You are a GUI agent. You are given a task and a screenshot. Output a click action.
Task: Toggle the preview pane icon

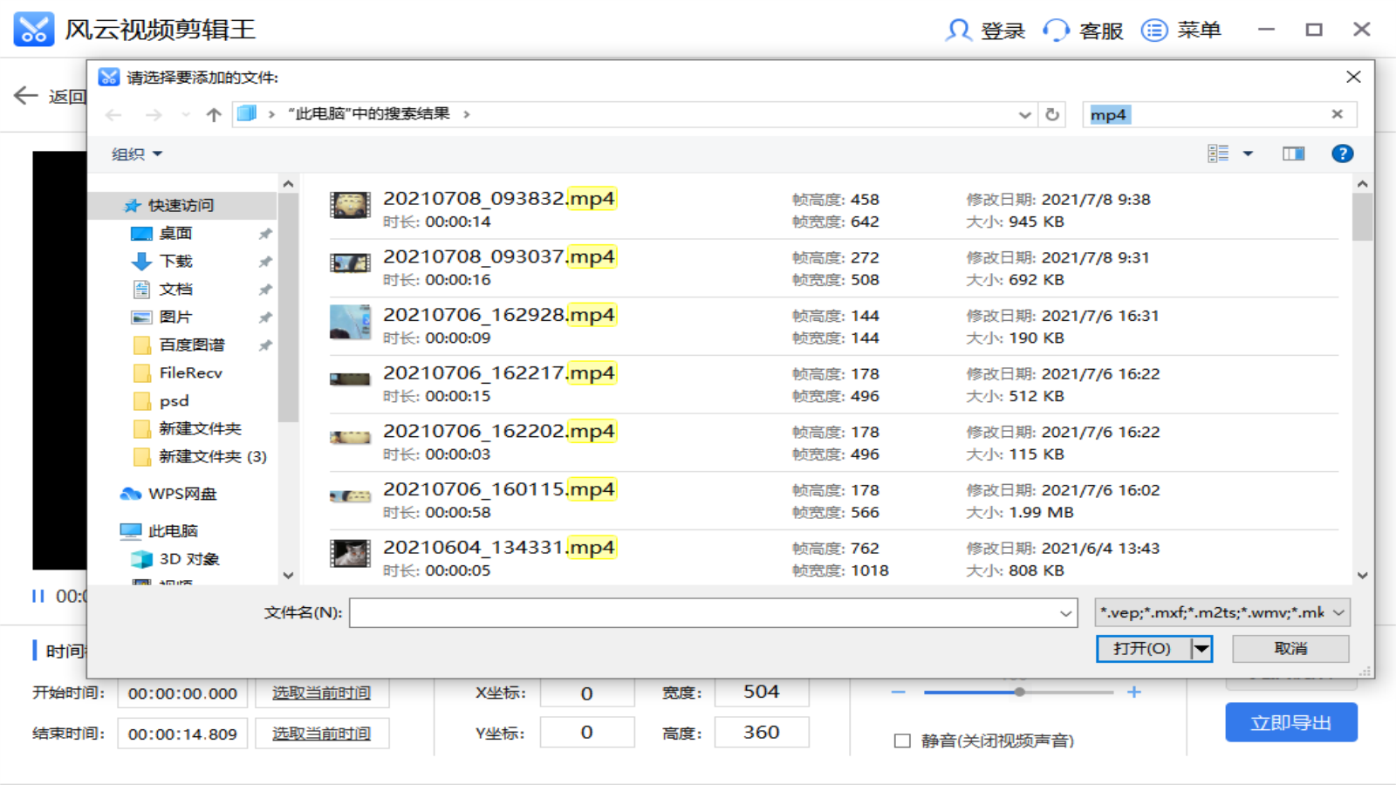1293,154
